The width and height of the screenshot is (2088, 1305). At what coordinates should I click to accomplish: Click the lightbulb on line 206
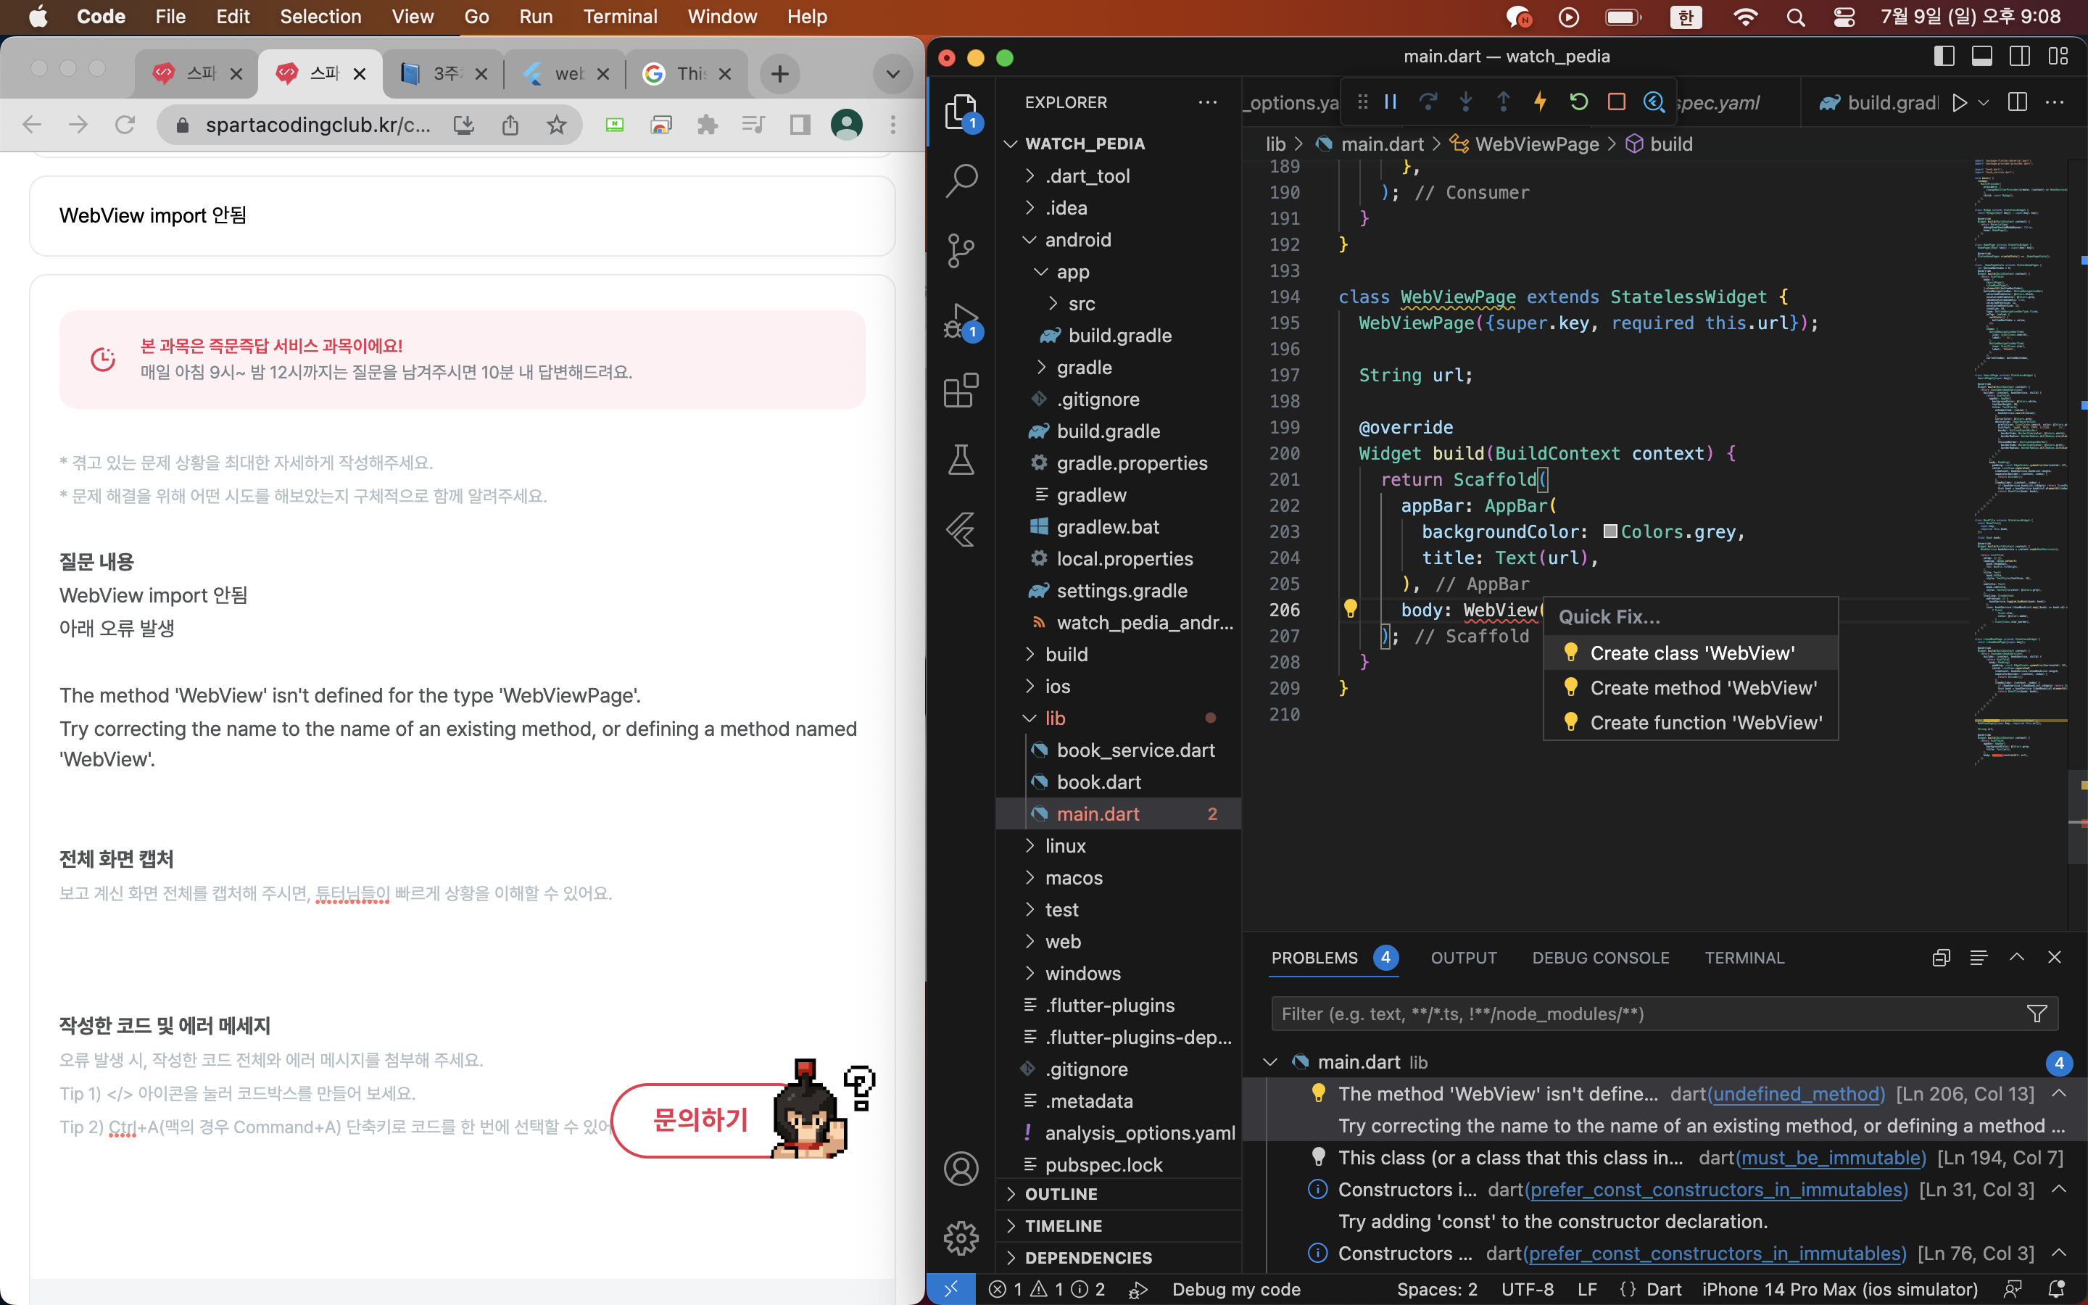1350,608
